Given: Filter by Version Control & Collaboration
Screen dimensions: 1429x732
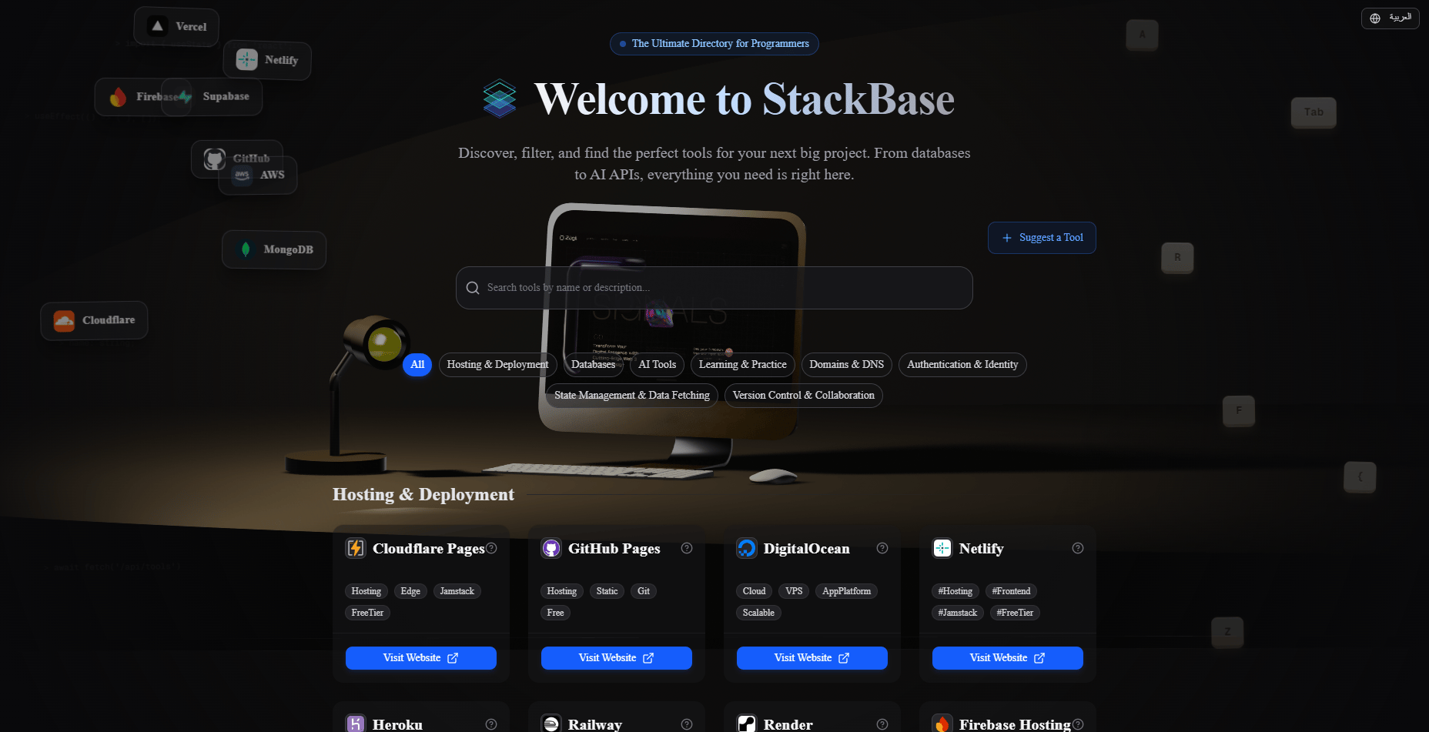Looking at the screenshot, I should [x=803, y=396].
